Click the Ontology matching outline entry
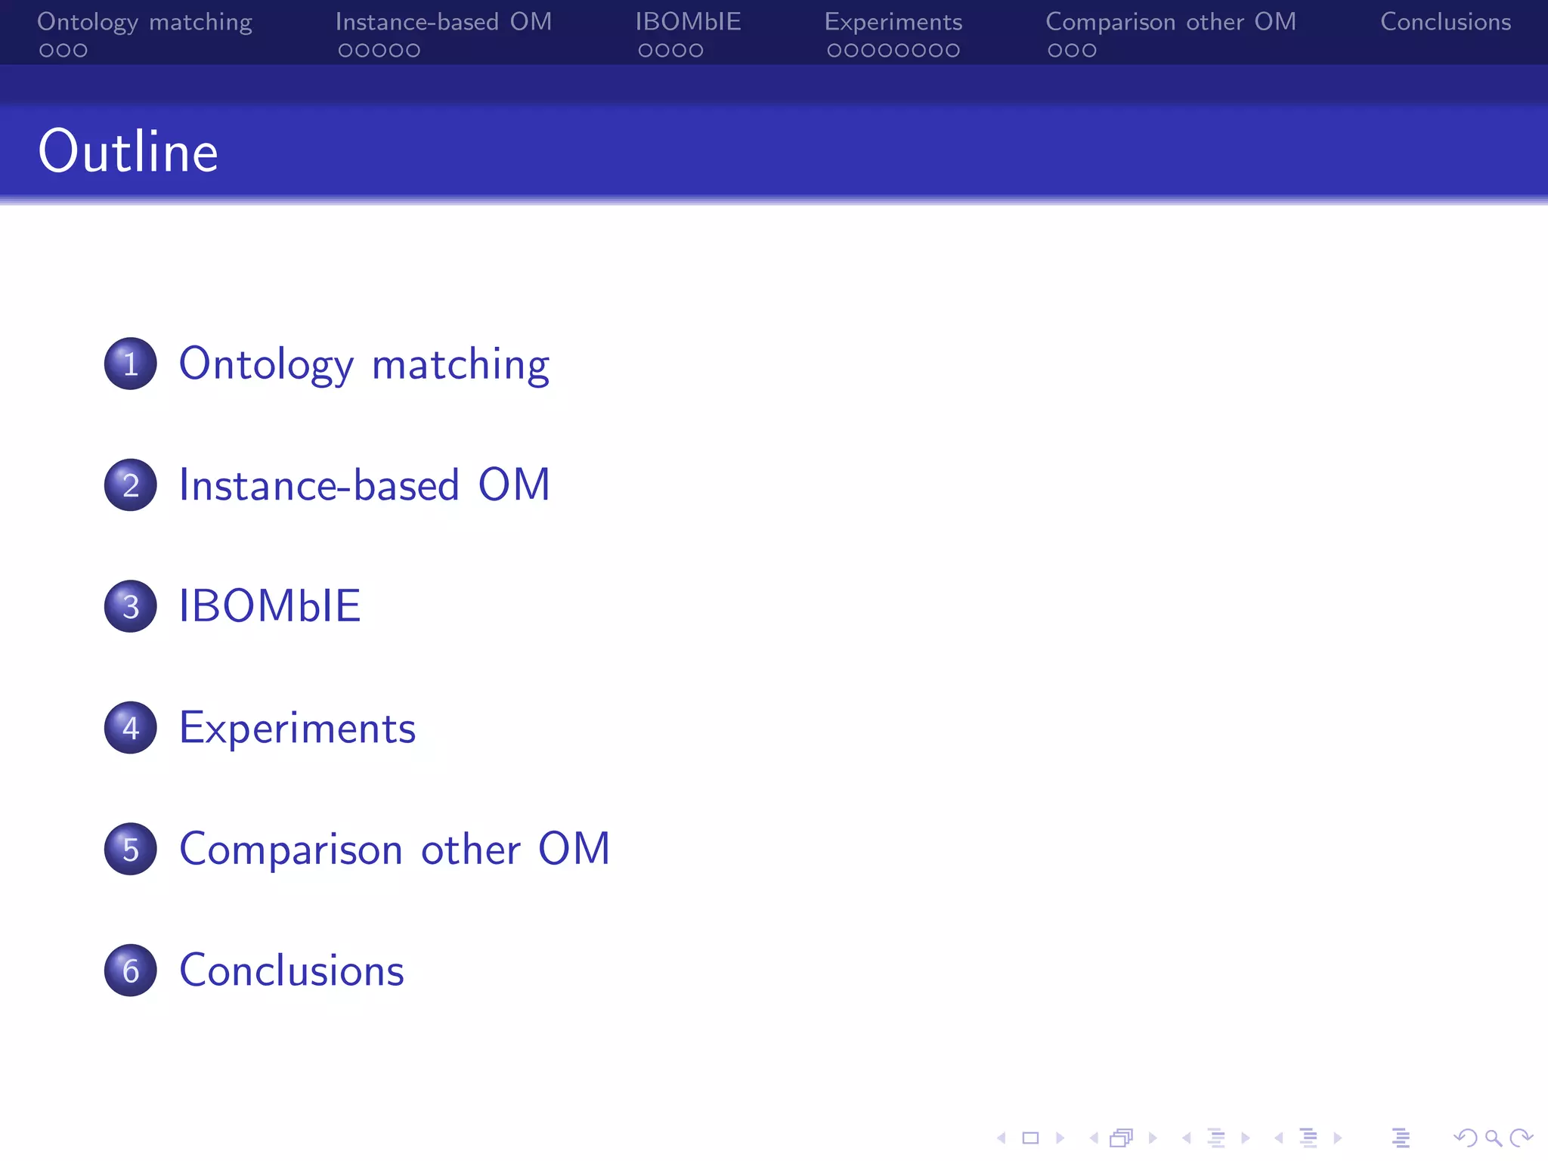 coord(364,364)
